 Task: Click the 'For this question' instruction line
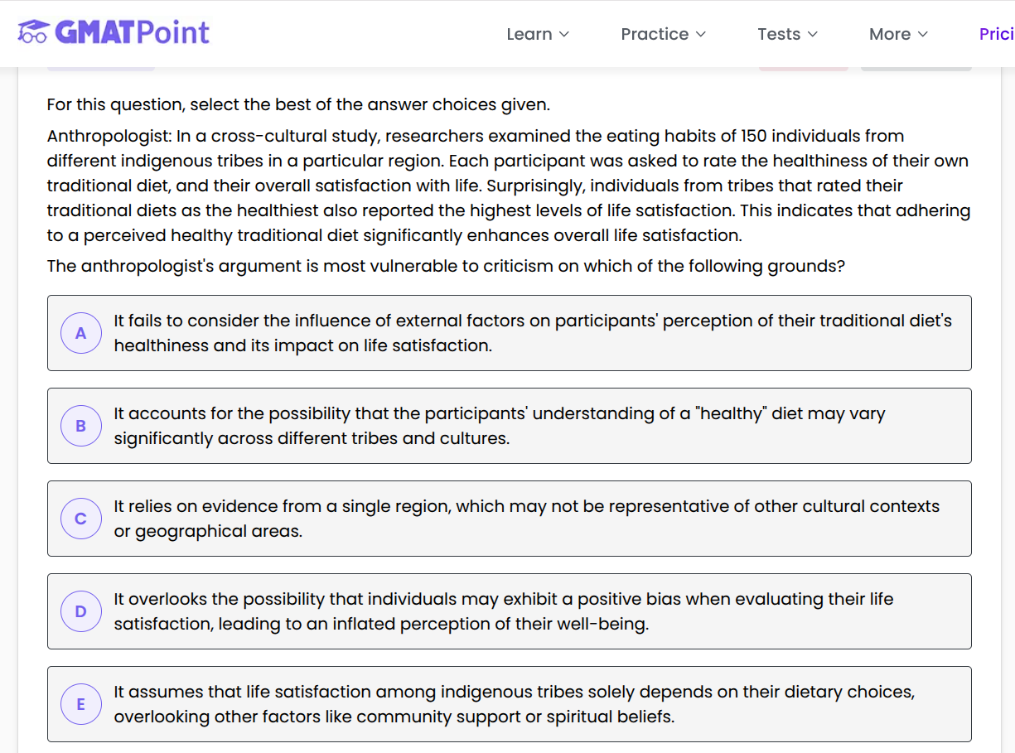298,105
